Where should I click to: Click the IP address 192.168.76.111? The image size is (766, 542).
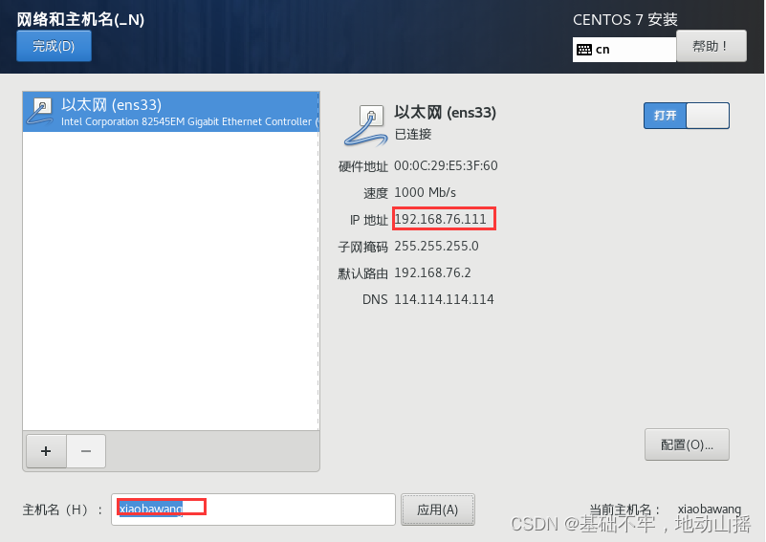pyautogui.click(x=440, y=219)
